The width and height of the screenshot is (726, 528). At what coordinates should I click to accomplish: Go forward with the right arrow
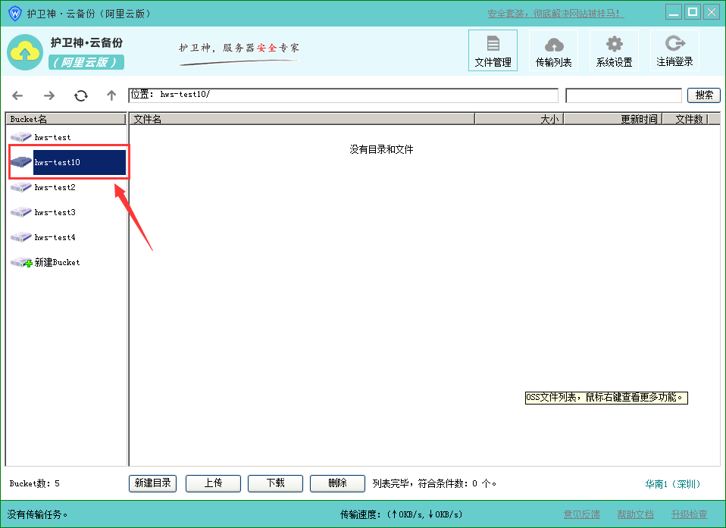(x=49, y=95)
